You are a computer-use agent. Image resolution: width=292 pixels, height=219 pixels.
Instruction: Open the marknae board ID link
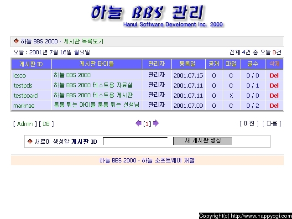coord(24,105)
